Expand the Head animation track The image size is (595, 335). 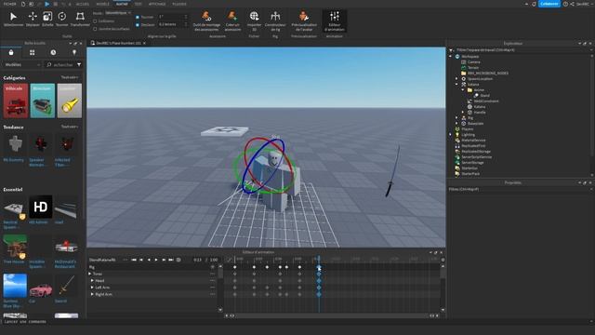click(x=92, y=281)
